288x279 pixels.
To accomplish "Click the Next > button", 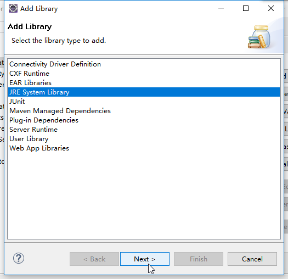I will [x=145, y=259].
